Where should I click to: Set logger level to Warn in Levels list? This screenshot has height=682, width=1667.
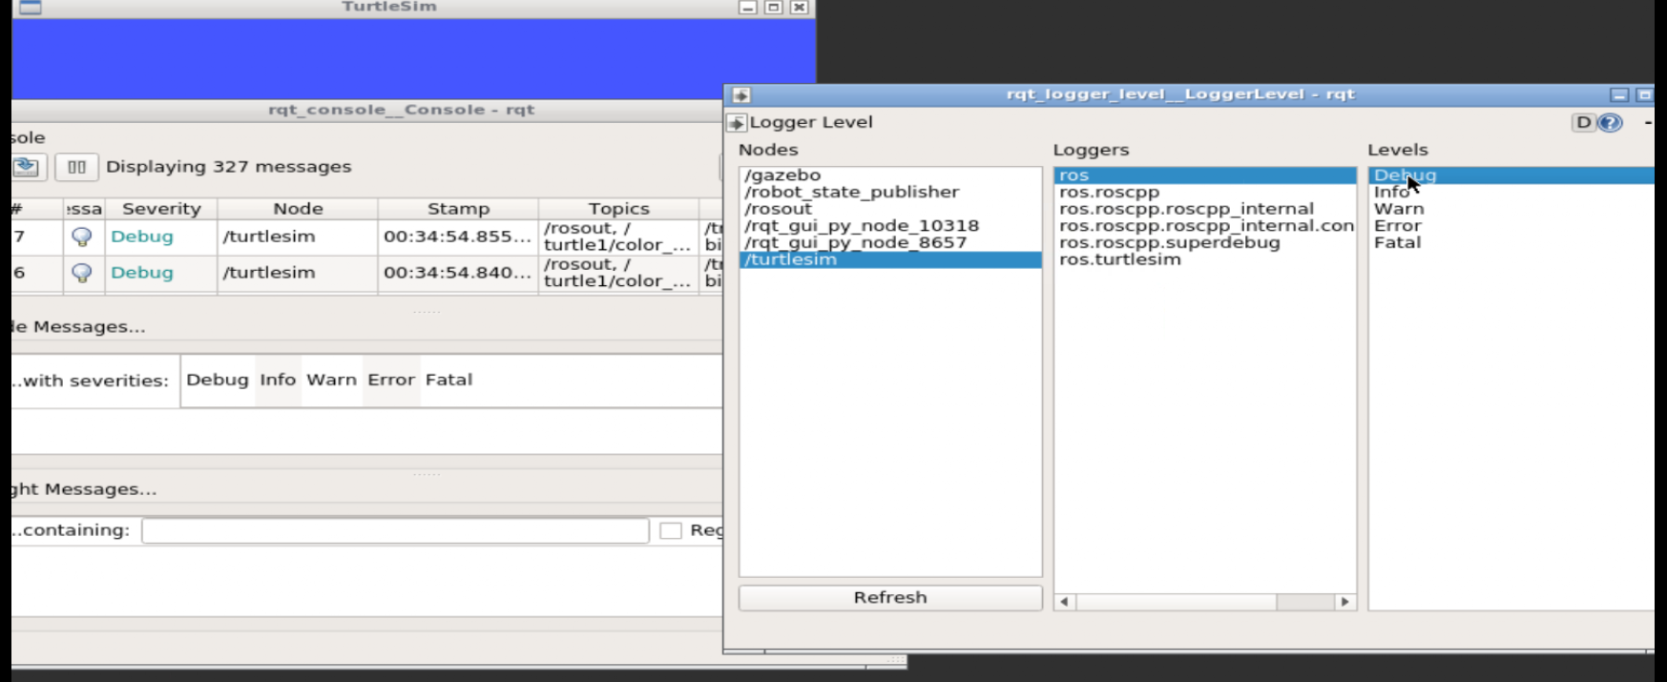pos(1511,209)
